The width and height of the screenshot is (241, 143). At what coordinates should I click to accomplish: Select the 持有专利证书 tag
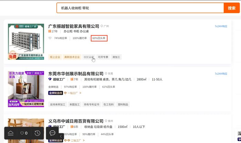(92, 104)
